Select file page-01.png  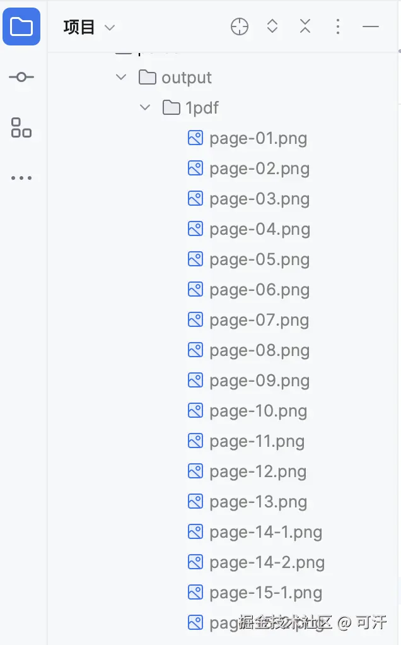(258, 138)
